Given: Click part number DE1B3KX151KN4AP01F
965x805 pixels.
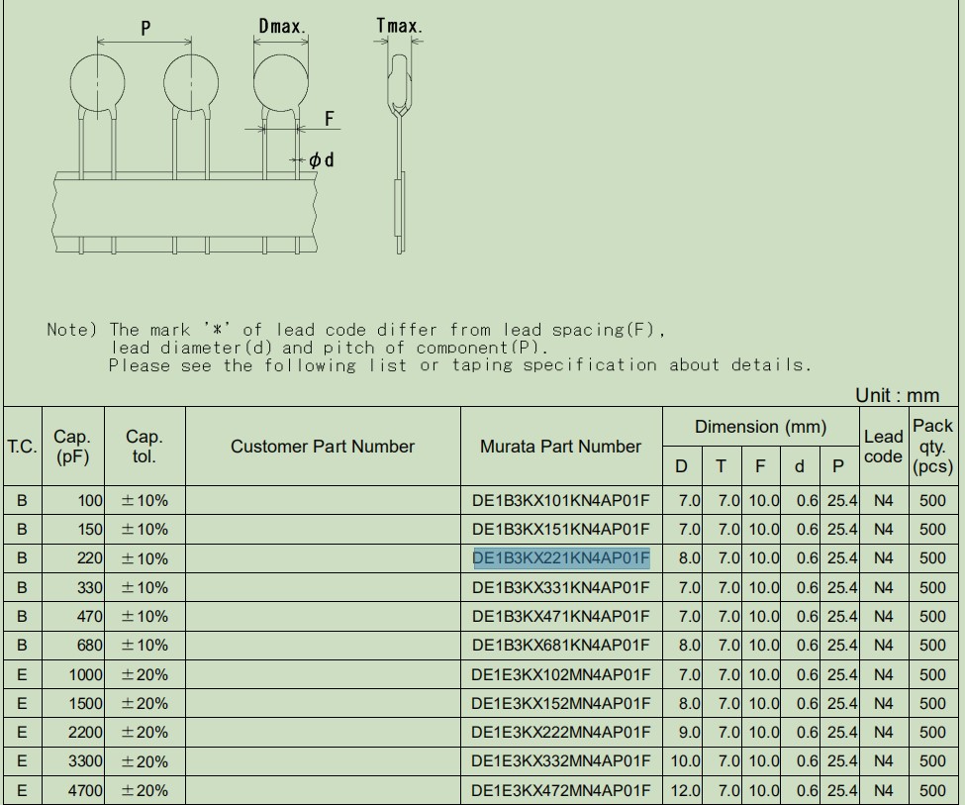Looking at the screenshot, I should pos(560,529).
